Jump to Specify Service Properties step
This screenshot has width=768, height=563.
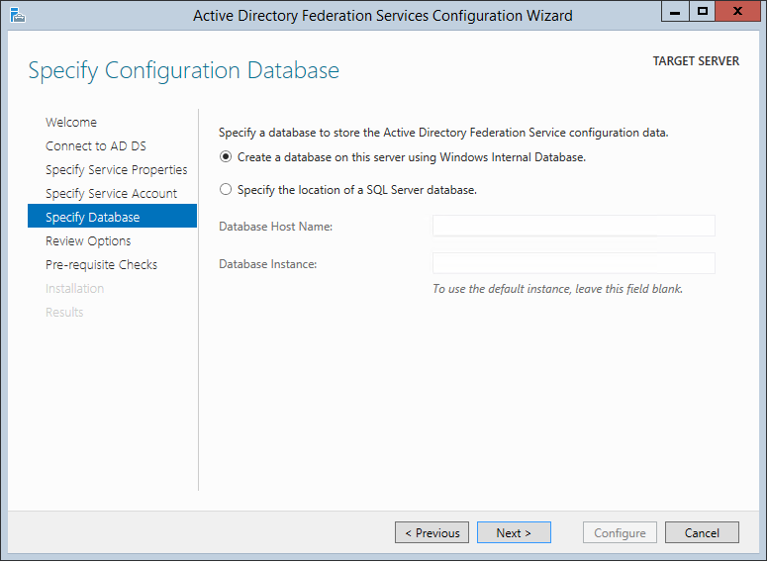click(116, 170)
